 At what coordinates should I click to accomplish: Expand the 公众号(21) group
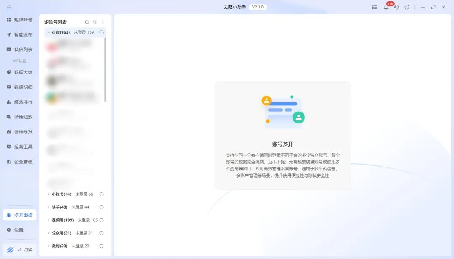click(x=49, y=233)
